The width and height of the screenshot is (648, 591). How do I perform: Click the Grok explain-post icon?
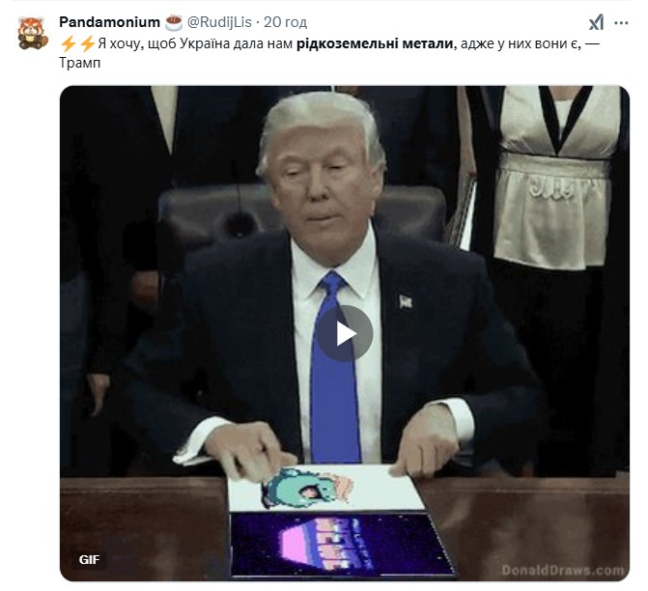pos(597,23)
